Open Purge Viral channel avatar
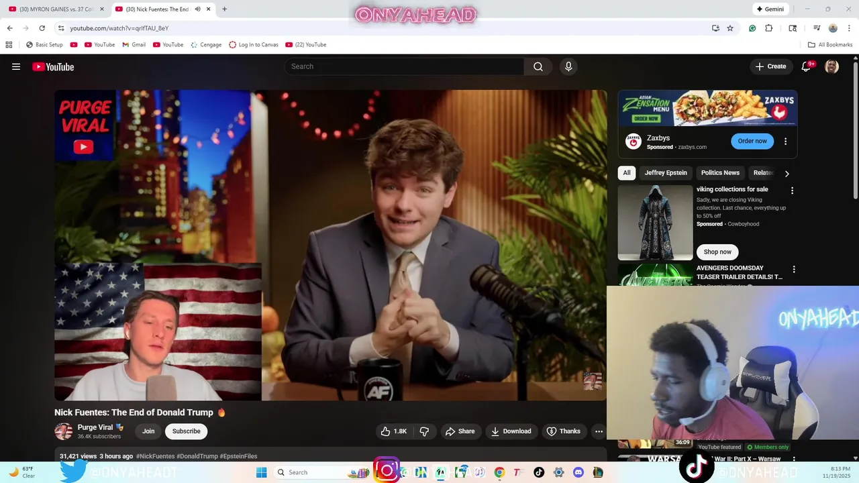The width and height of the screenshot is (859, 483). click(63, 431)
